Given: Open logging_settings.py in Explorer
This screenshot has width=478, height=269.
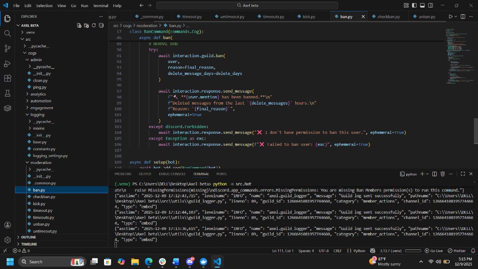Looking at the screenshot, I should [x=50, y=156].
